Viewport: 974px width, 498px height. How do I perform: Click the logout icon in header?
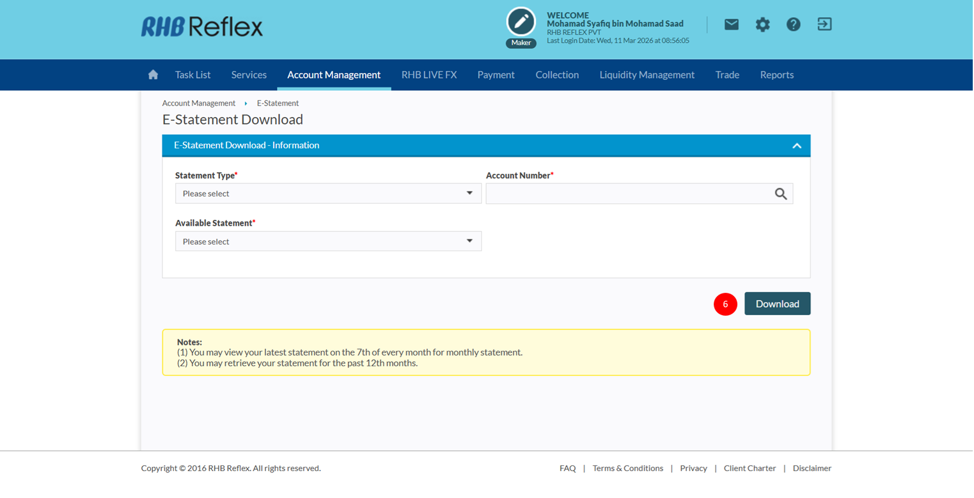coord(824,25)
